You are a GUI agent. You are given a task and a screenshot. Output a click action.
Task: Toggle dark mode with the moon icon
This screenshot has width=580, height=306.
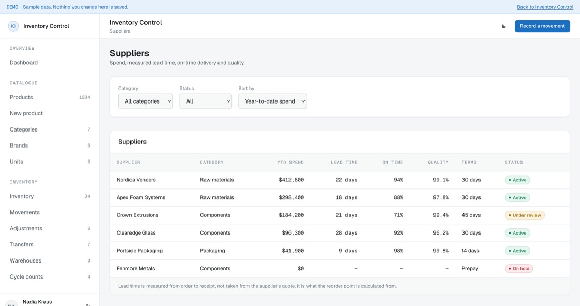(x=503, y=26)
